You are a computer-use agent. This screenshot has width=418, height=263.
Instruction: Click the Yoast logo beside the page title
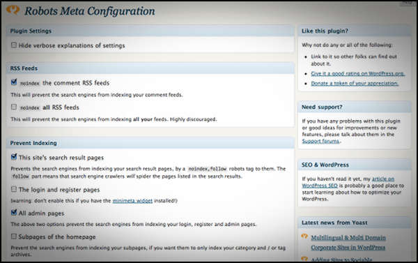pos(13,10)
